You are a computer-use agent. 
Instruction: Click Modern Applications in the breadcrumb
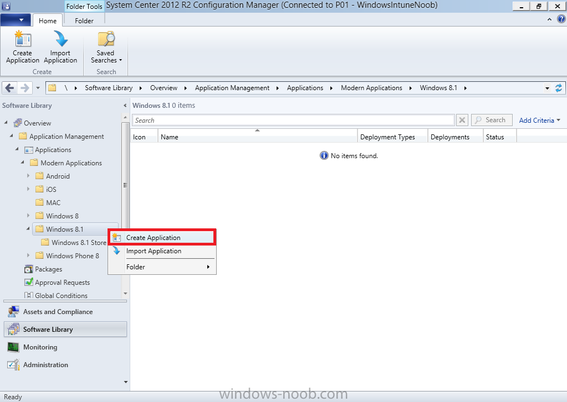371,88
